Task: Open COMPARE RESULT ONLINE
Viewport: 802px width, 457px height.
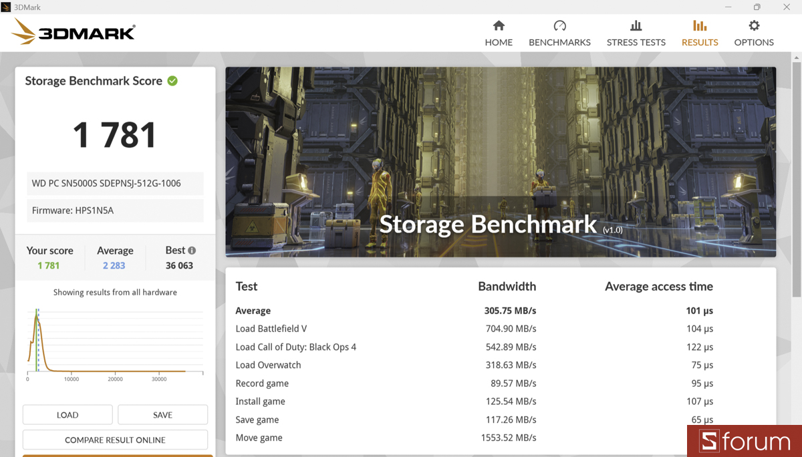Action: [114, 440]
